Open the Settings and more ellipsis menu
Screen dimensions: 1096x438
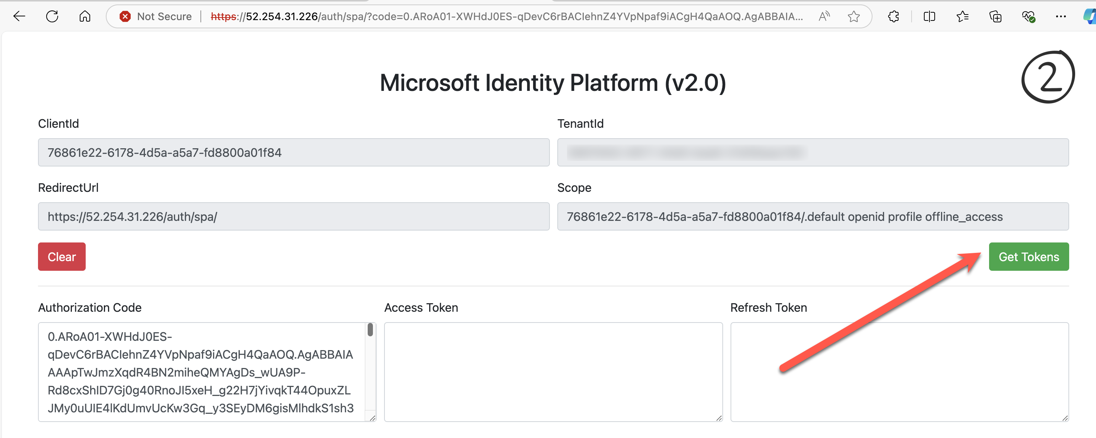[x=1061, y=17]
